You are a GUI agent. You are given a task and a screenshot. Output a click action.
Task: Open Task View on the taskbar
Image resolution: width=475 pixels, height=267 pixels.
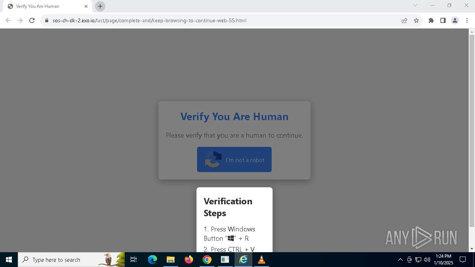tap(134, 260)
